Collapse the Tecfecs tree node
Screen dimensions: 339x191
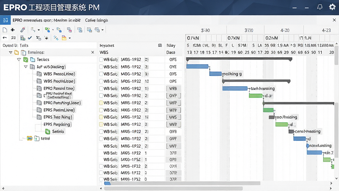19,59
